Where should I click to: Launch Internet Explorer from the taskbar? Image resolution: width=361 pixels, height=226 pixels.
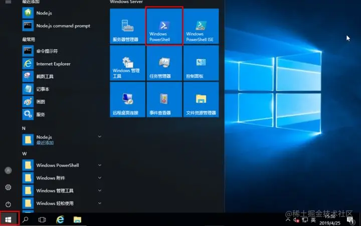(60, 219)
